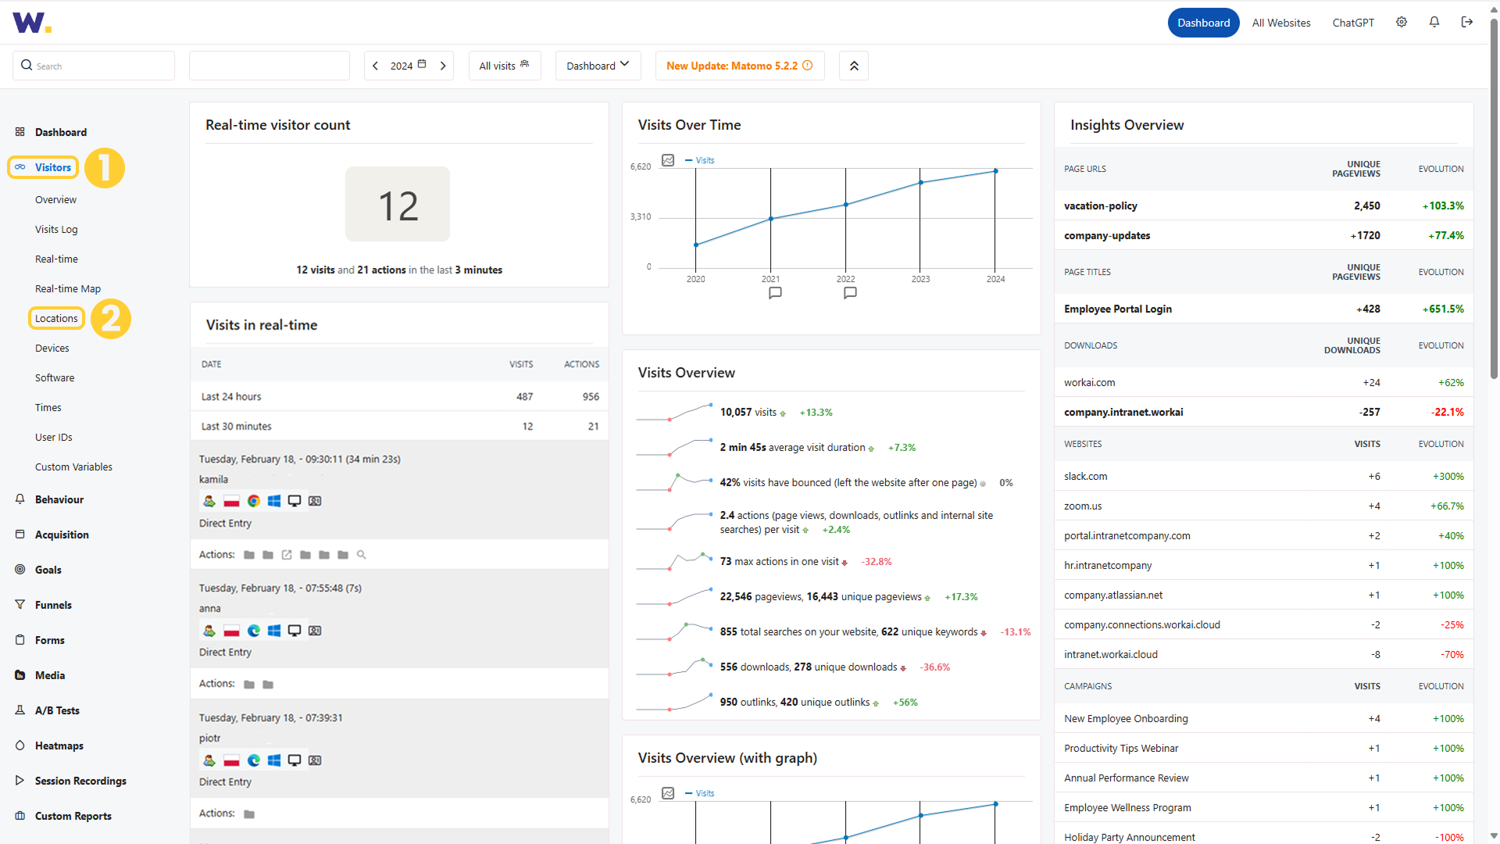Click the search action icon in kamila's actions

(x=362, y=555)
